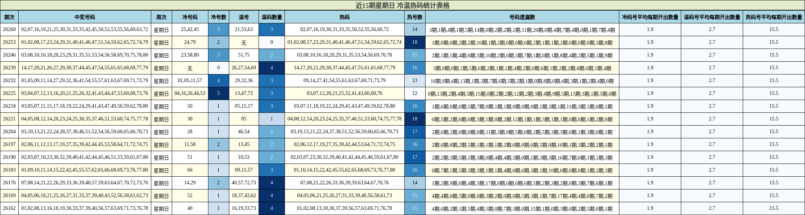Screen dimensions: 805x215
Task: Click the 温号 column header
Action: point(244,17)
